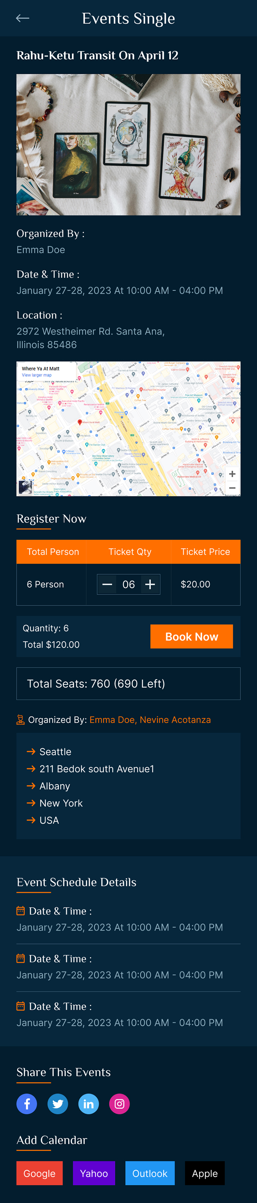Viewport: 257px width, 1203px height.
Task: Click the map street view thumbnail
Action: (x=25, y=487)
